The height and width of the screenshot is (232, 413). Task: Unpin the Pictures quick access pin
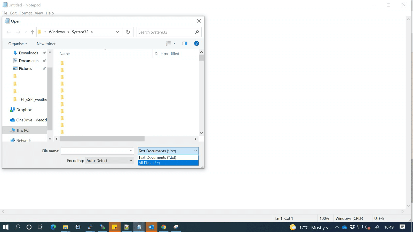(44, 68)
